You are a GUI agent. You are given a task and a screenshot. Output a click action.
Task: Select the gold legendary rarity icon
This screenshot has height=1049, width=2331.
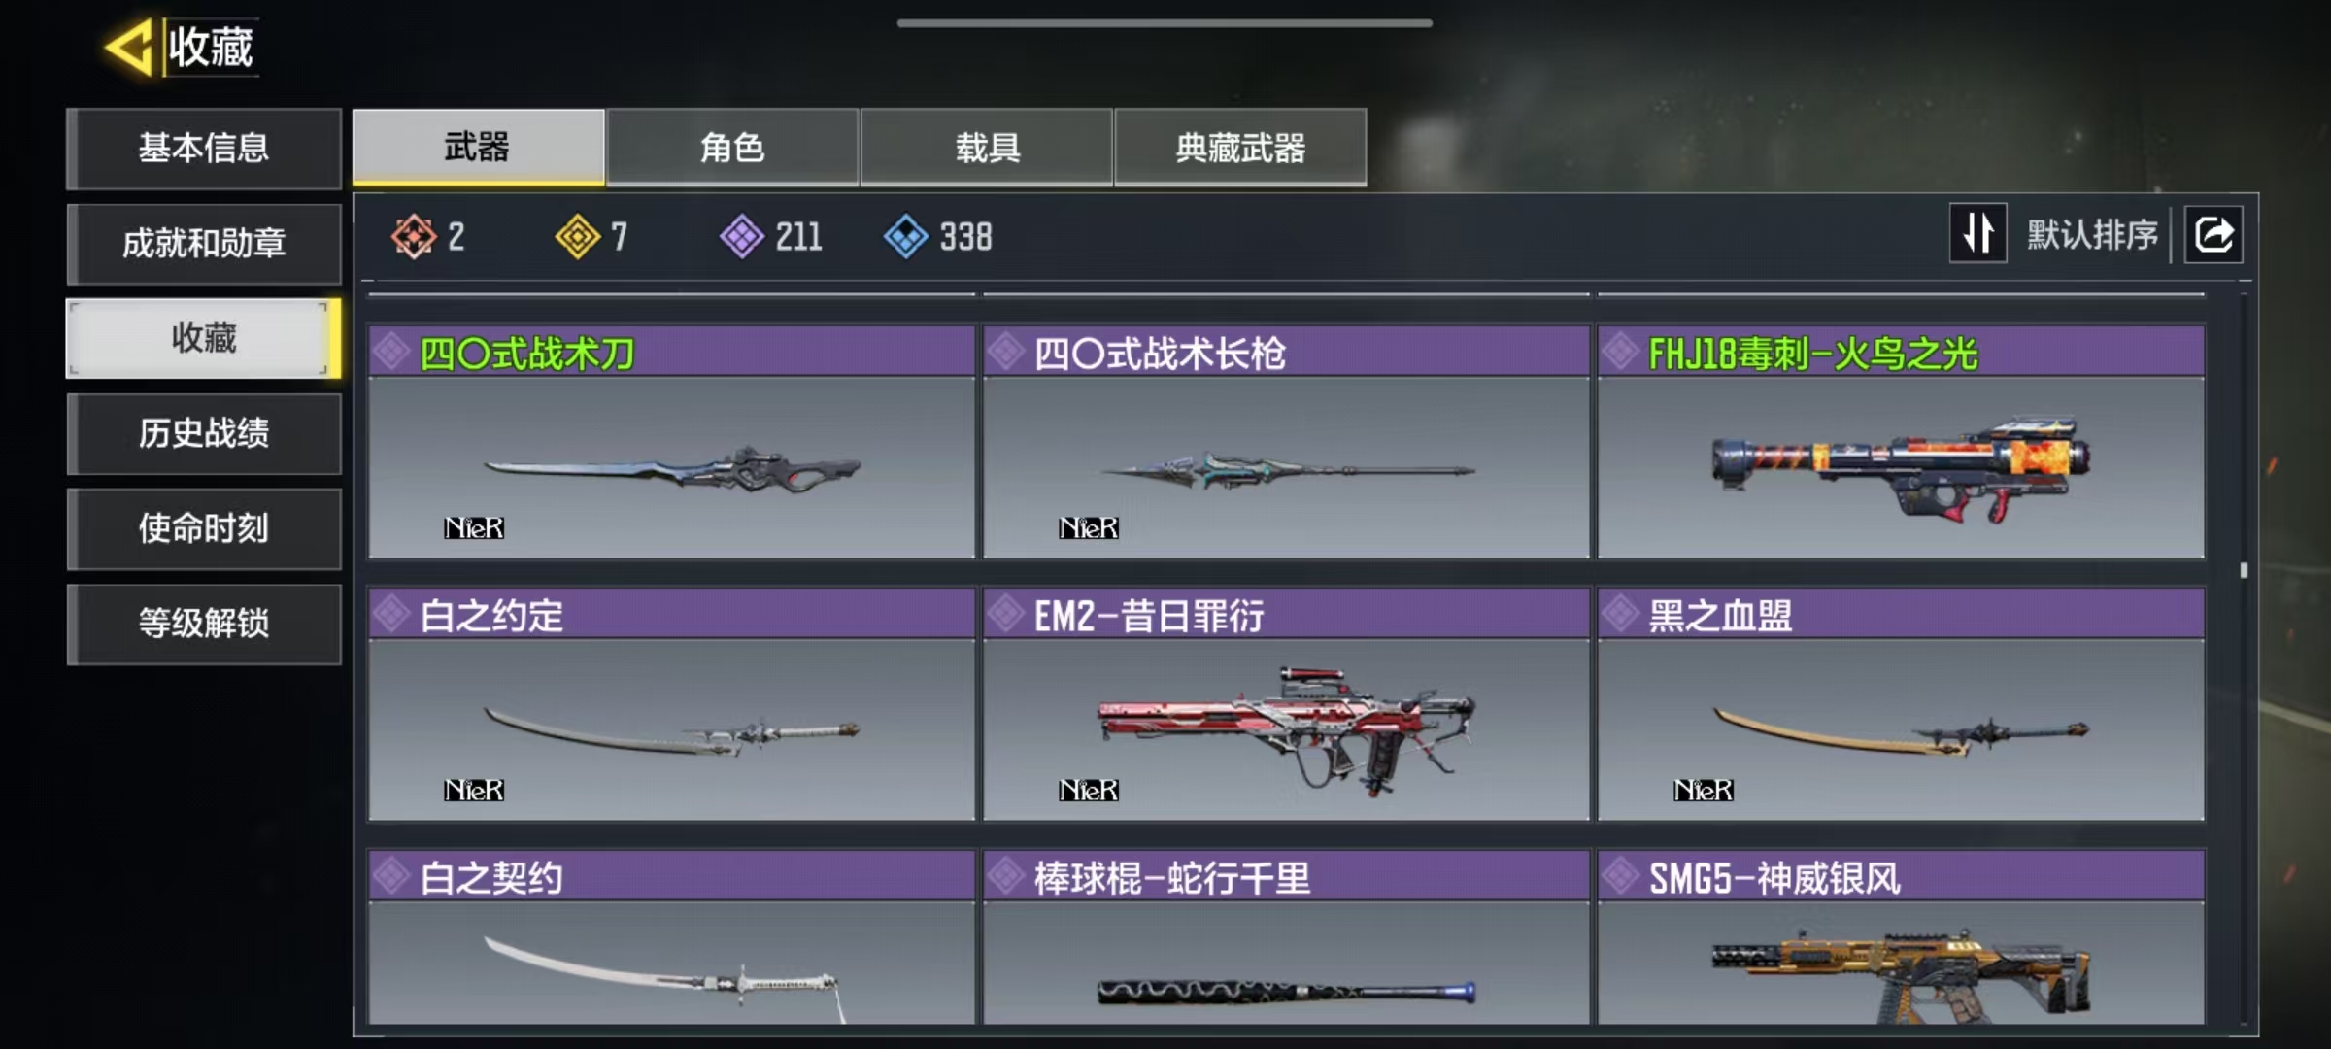point(578,236)
